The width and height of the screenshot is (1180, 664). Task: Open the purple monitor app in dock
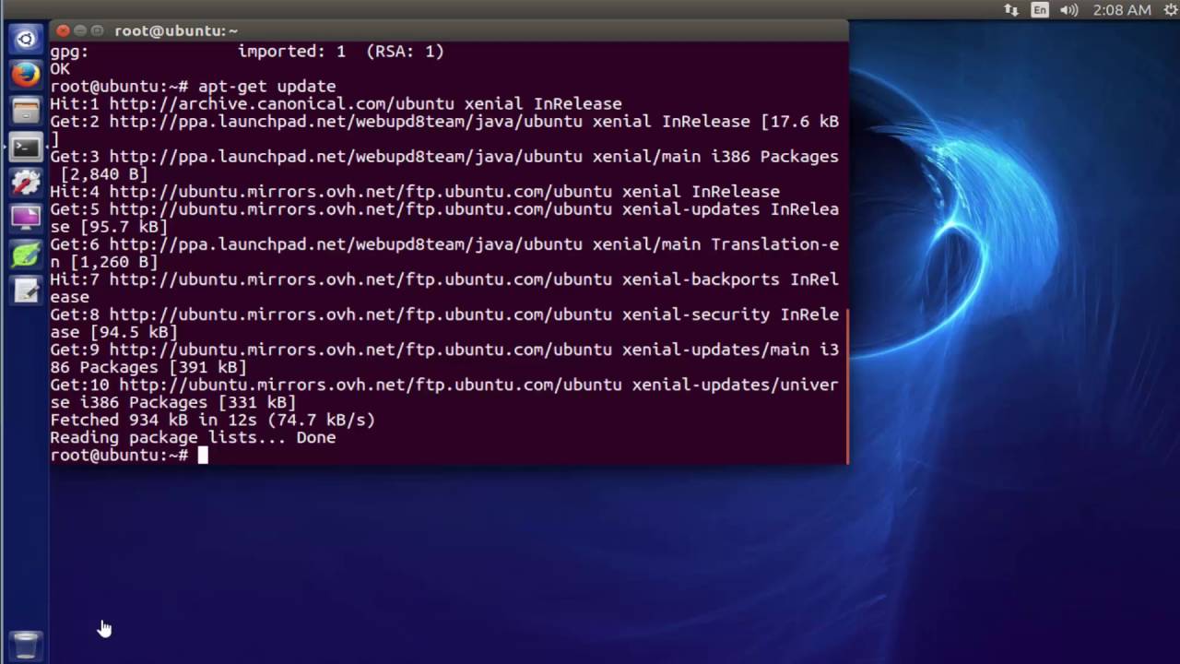(26, 218)
